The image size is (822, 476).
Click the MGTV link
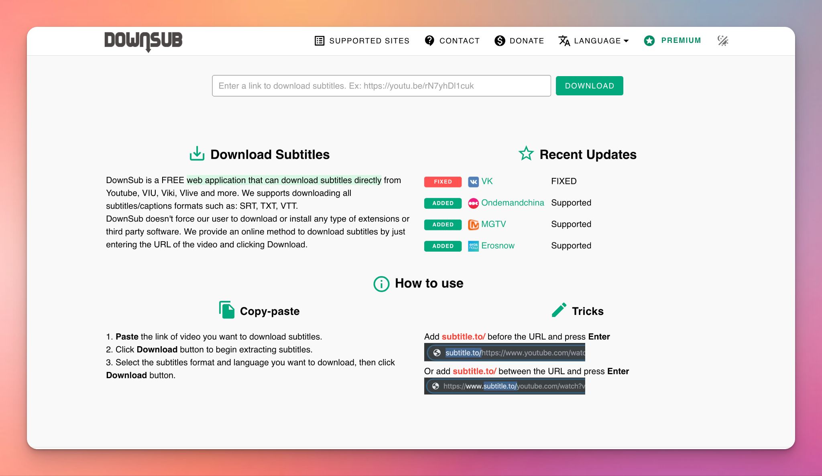point(493,224)
